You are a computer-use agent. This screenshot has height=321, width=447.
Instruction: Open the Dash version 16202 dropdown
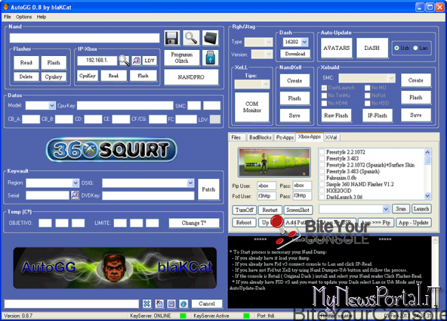point(304,42)
